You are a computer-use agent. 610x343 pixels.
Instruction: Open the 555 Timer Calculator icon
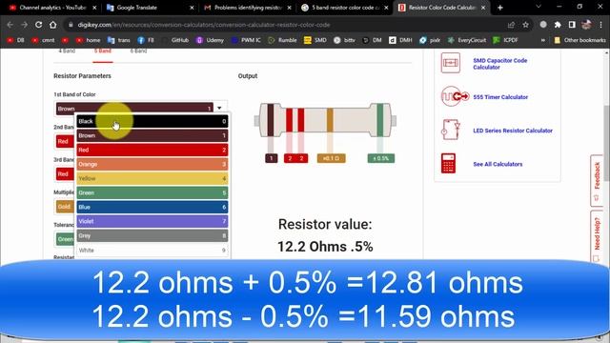pyautogui.click(x=455, y=96)
